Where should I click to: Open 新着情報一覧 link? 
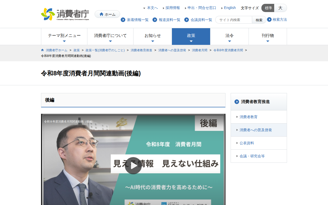pyautogui.click(x=138, y=20)
